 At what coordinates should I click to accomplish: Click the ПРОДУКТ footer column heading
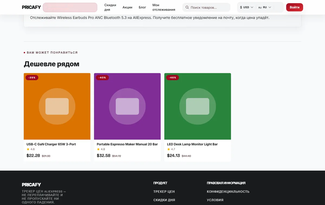tap(160, 183)
